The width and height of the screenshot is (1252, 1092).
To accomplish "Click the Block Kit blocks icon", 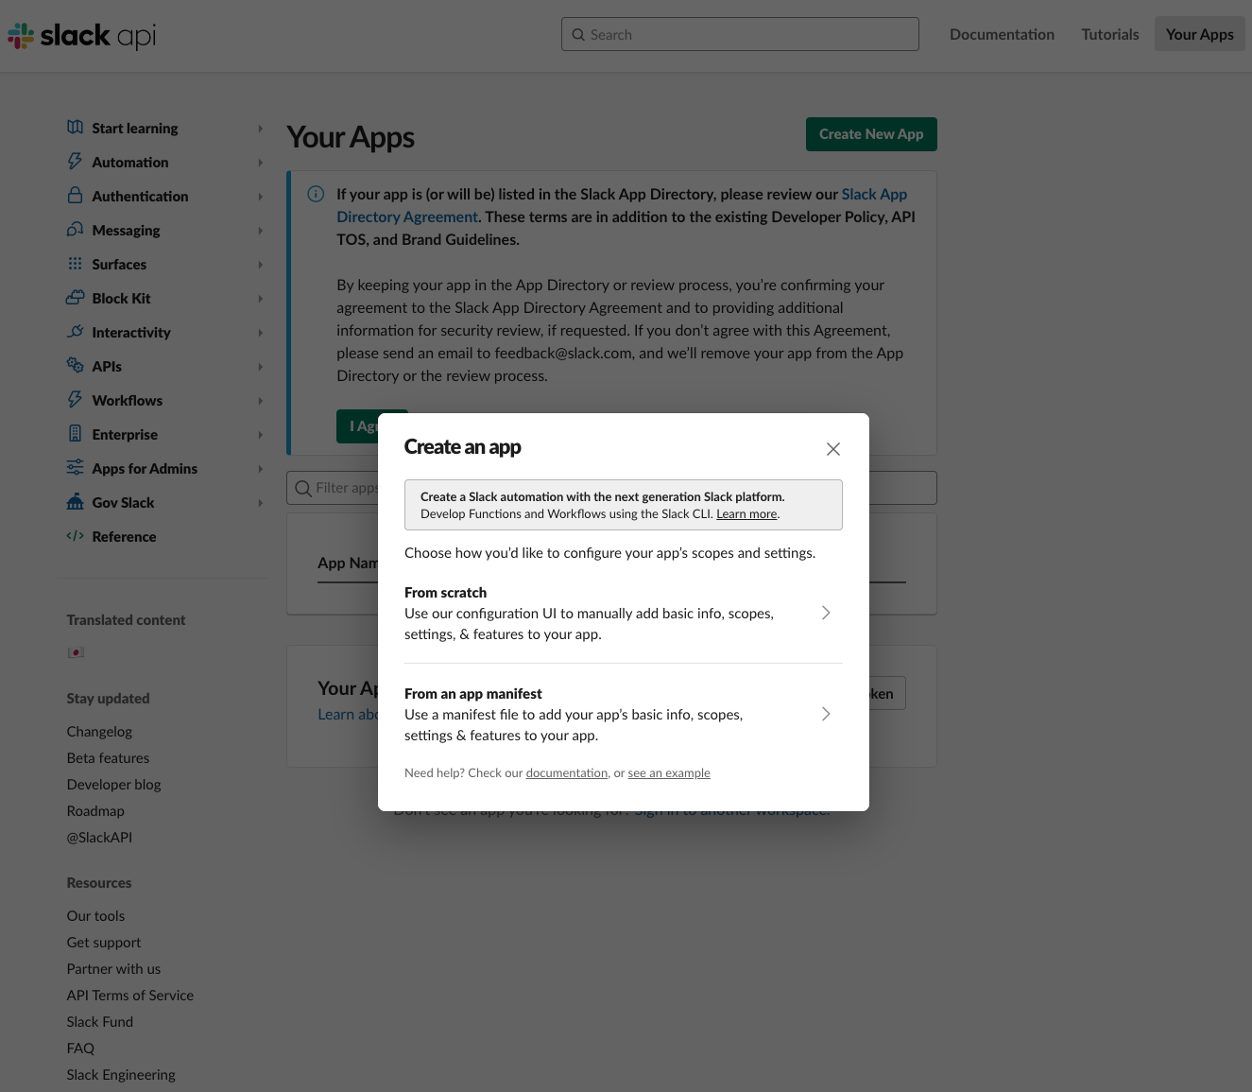I will point(76,298).
